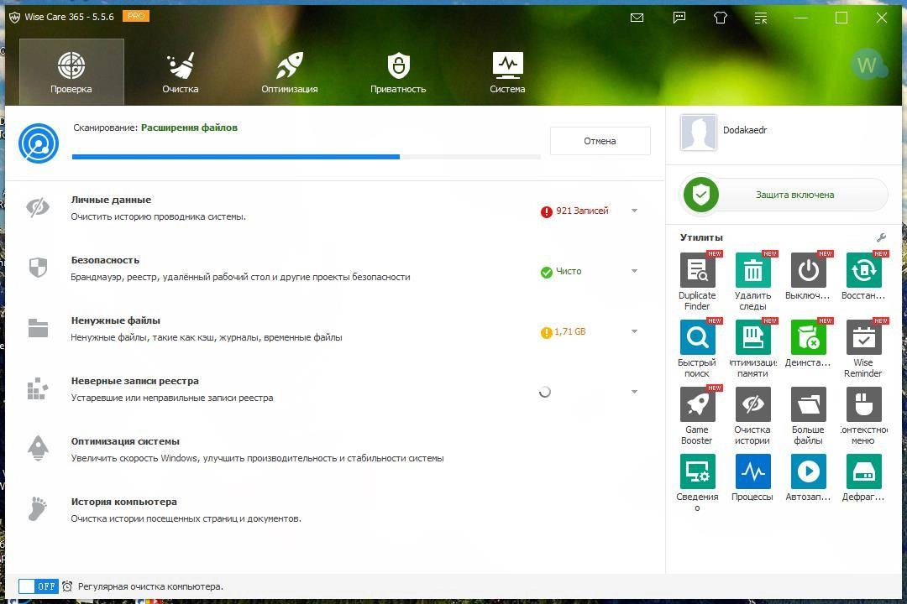Open the Выключение (auto shutdown) utility
The width and height of the screenshot is (907, 604).
pos(808,270)
